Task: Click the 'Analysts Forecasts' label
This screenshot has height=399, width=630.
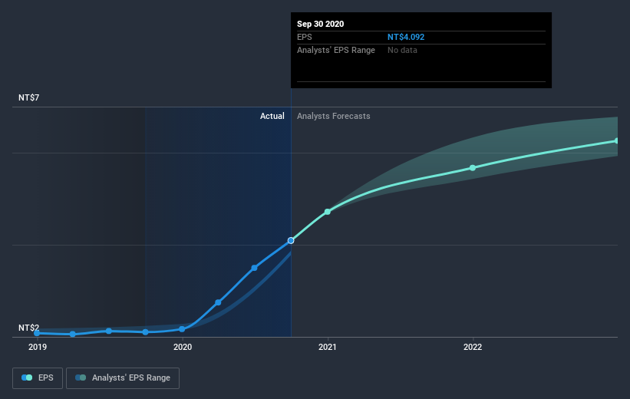Action: click(x=334, y=116)
